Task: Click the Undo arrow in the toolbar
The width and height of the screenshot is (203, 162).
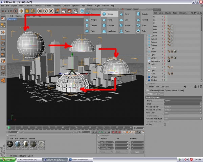Action: coord(4,11)
